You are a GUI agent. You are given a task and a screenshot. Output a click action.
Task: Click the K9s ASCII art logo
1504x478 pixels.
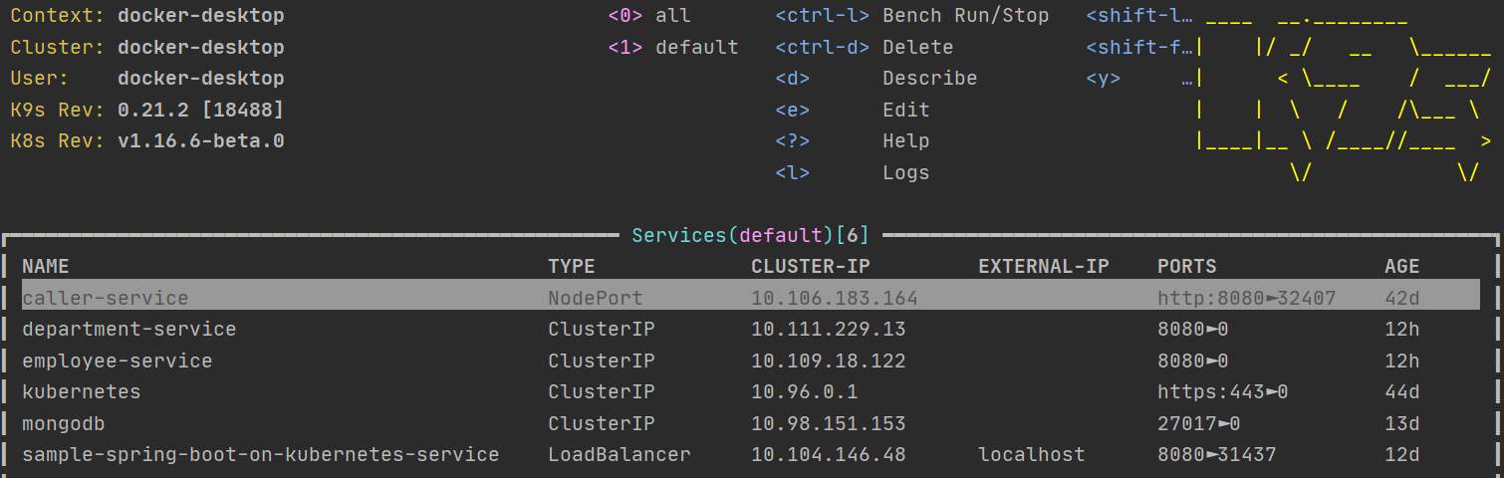tap(1343, 95)
